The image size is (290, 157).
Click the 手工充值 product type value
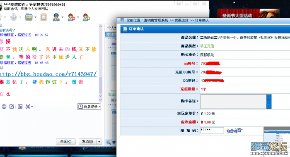pos(207,46)
